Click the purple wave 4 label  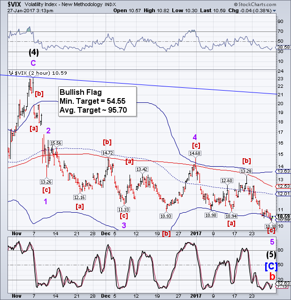coord(194,137)
